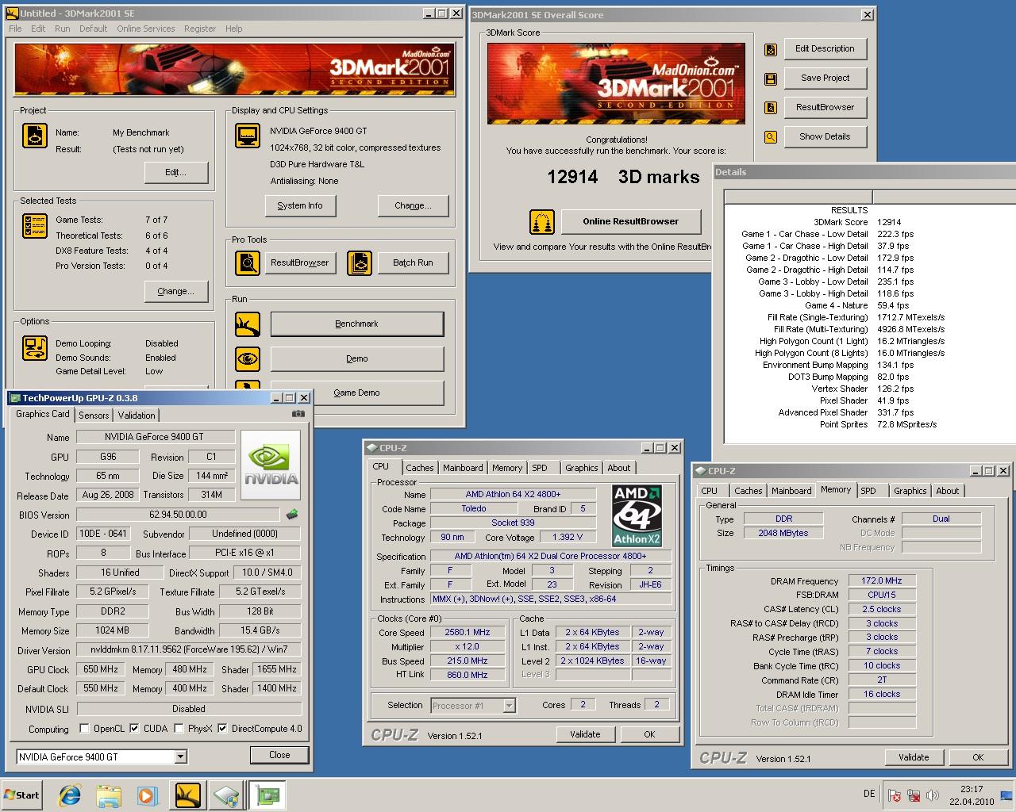
Task: Click the Display and CPU Settings monitor icon
Action: [248, 136]
